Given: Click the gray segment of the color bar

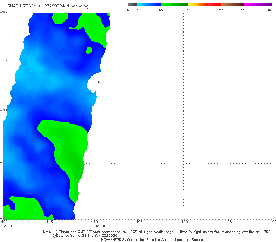Looking at the screenshot, I should (132, 4).
